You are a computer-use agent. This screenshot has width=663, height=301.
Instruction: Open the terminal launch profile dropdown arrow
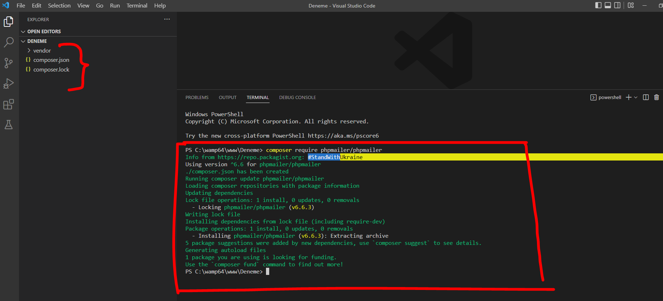(x=636, y=97)
